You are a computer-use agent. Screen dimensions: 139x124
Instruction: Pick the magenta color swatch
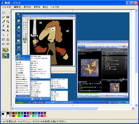pyautogui.click(x=28, y=116)
